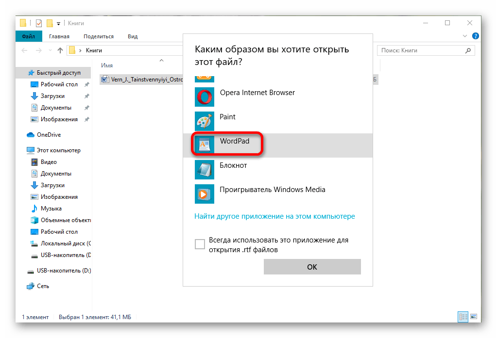
Task: Click the forward navigation arrow
Action: [39, 50]
